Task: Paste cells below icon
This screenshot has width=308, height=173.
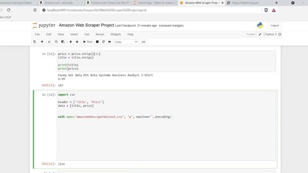Action: (x=63, y=42)
